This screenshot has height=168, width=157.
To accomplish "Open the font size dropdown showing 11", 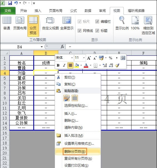I will click(84, 58).
